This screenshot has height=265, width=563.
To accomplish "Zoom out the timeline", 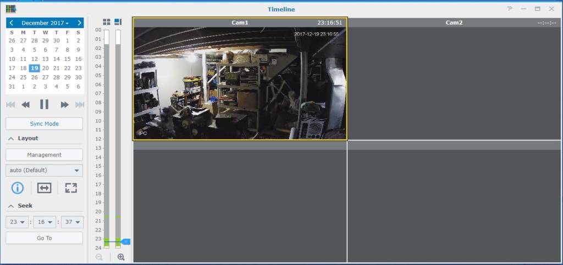I will [100, 257].
